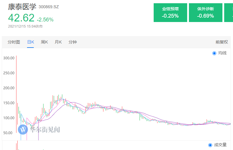
Task: Open the 周K weekly chart tab
Action: coord(44,42)
